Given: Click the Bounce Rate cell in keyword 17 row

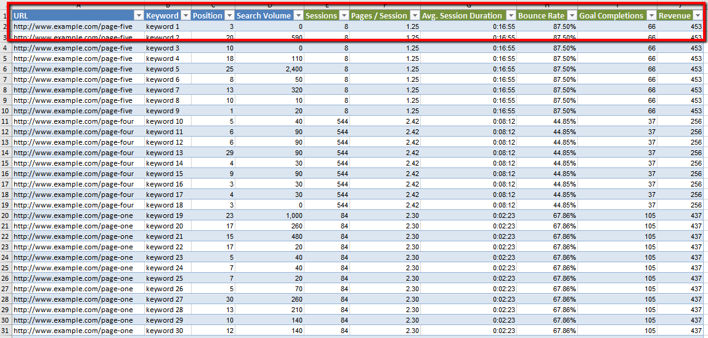Looking at the screenshot, I should click(547, 195).
